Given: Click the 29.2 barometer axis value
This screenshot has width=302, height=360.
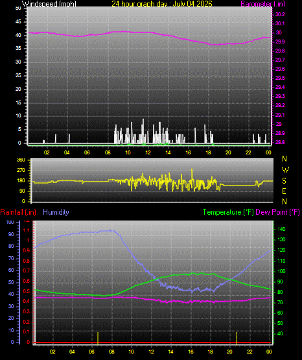Looking at the screenshot, I should (x=280, y=105).
